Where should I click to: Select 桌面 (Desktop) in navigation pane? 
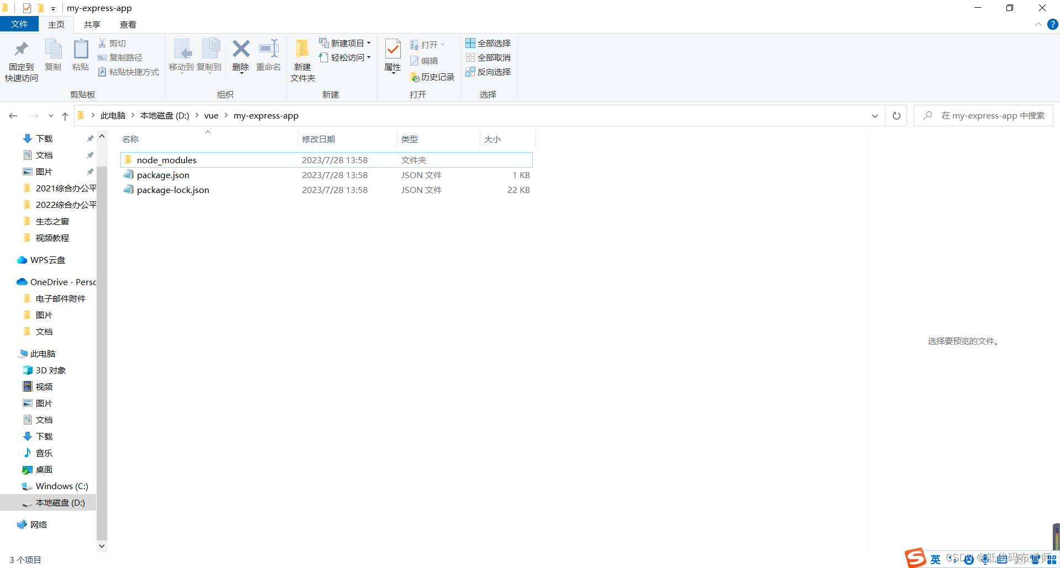(38, 469)
